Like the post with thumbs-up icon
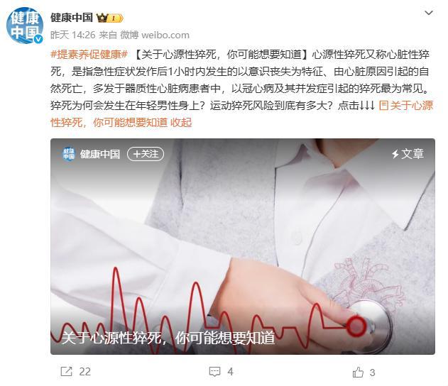The image size is (448, 386). coord(358,372)
